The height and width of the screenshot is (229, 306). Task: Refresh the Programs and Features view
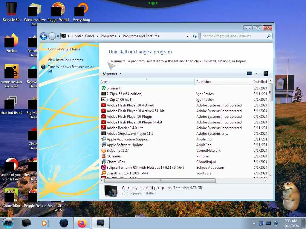click(x=195, y=36)
